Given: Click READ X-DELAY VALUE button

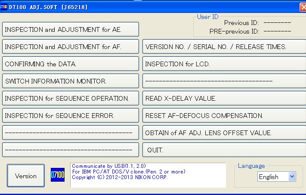Looking at the screenshot, I should pos(224,98).
